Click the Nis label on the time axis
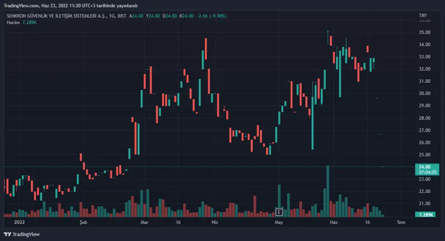 [215, 222]
